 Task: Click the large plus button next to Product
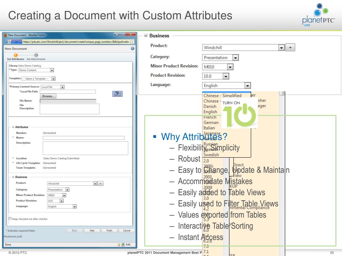tap(290, 47)
